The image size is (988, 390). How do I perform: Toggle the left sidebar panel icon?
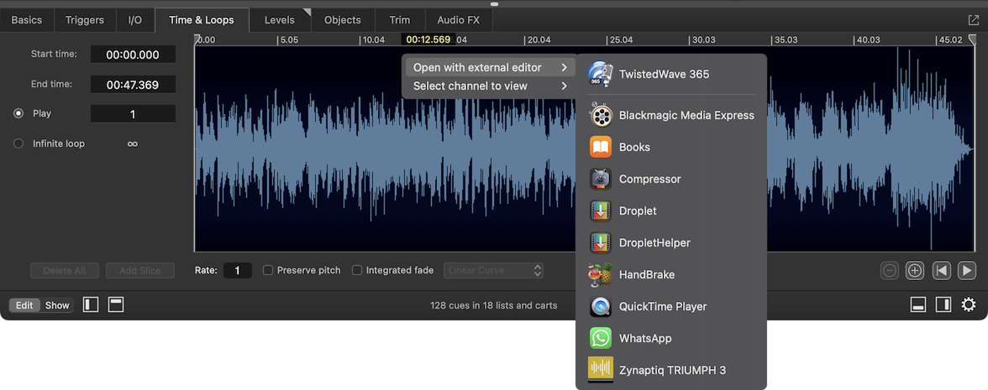click(x=91, y=305)
